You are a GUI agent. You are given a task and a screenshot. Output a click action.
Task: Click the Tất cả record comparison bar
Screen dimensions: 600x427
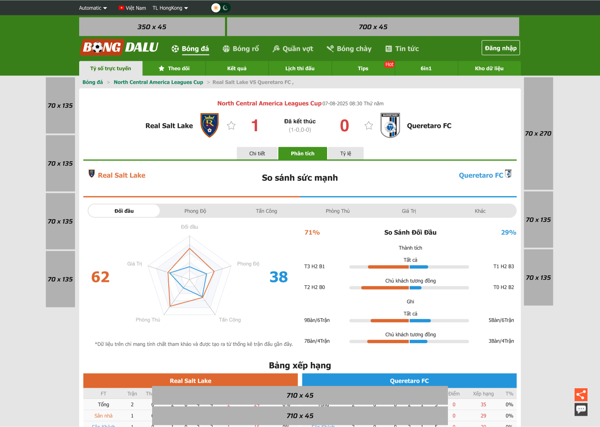point(409,267)
